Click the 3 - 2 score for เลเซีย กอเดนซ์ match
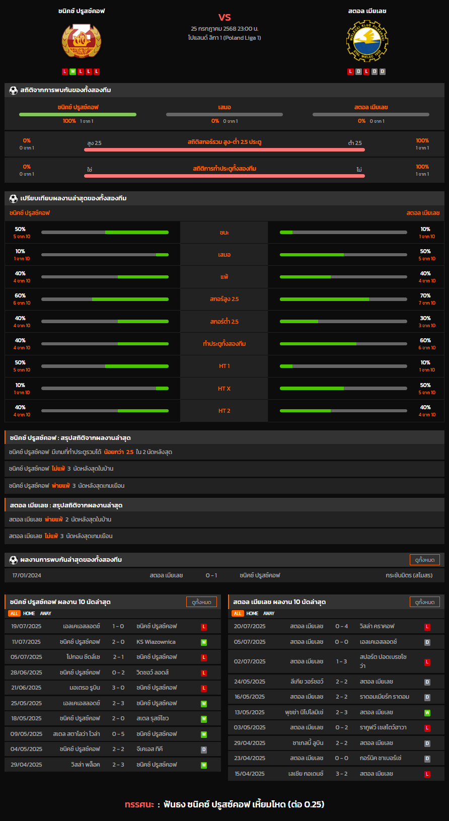The image size is (449, 821). [342, 774]
